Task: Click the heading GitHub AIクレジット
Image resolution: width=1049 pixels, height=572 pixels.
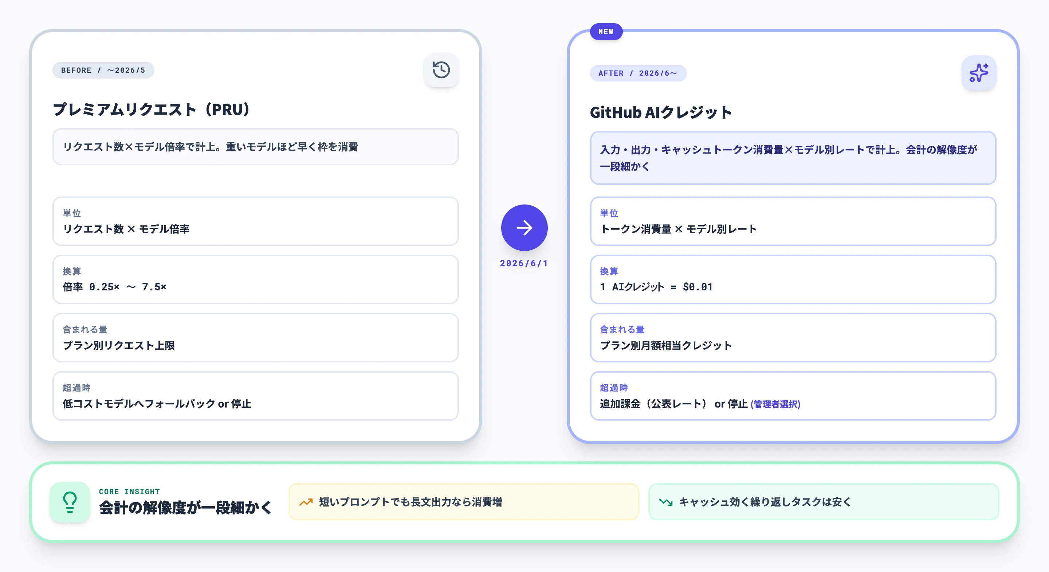Action: (x=660, y=112)
